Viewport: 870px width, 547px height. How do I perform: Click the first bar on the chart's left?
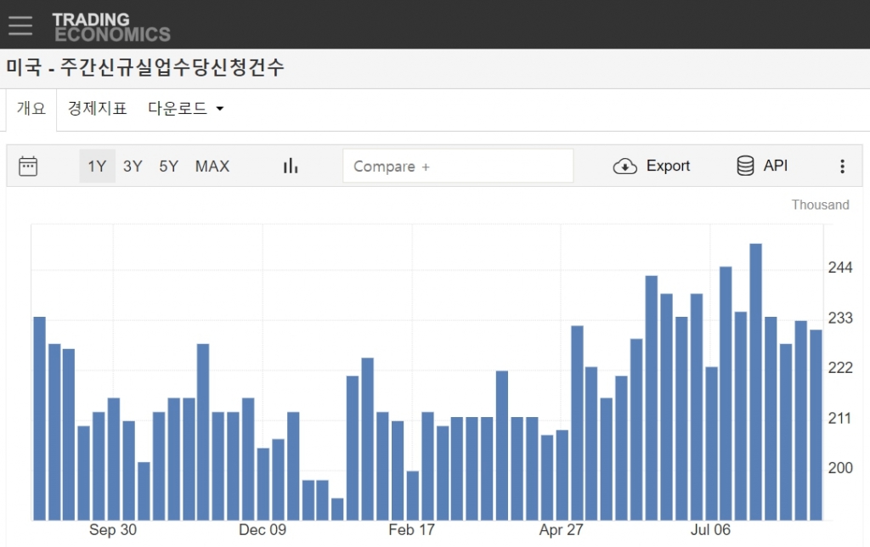tap(39, 418)
